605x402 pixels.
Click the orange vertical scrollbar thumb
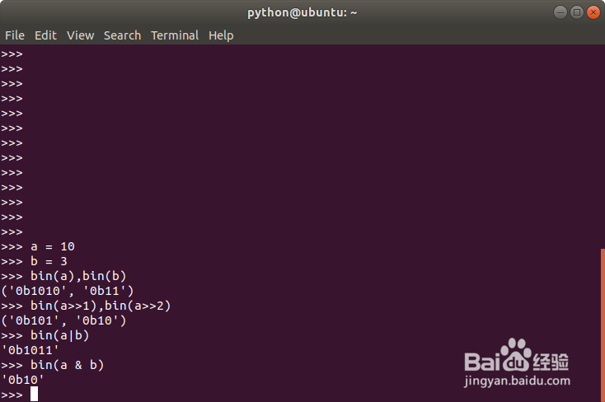[x=602, y=325]
